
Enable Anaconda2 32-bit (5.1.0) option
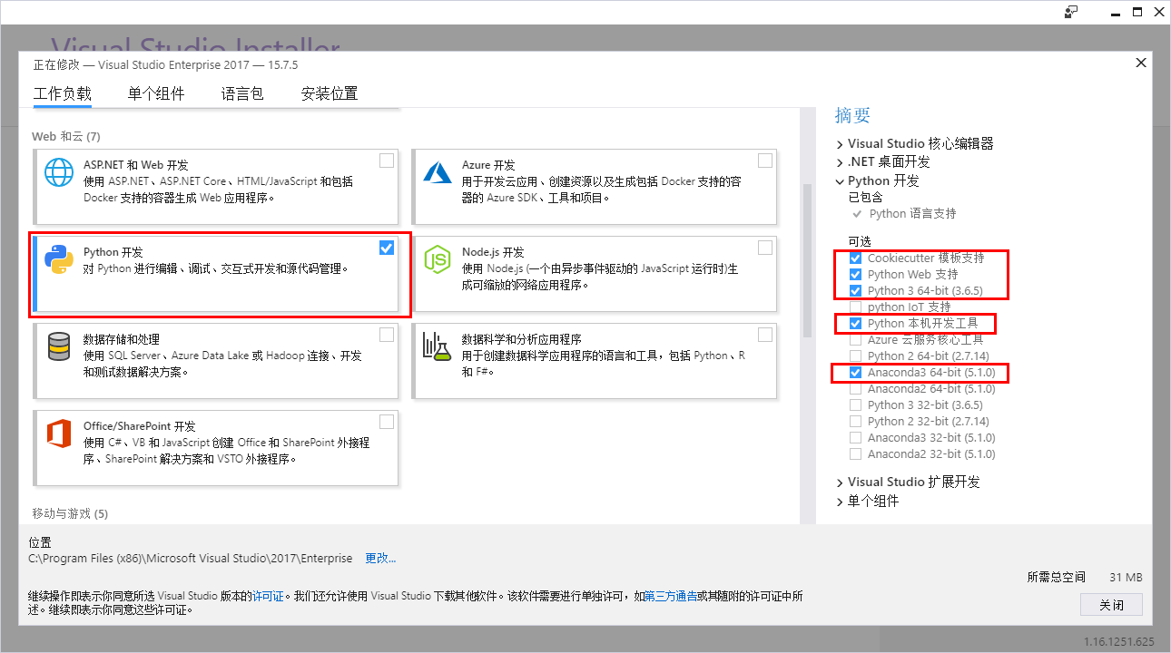coord(855,454)
